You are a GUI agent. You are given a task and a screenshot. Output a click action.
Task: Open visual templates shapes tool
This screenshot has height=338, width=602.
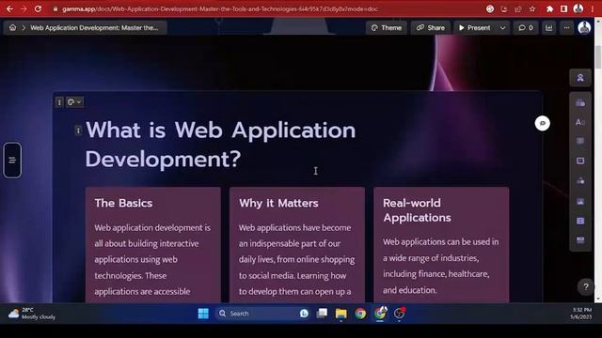click(580, 181)
